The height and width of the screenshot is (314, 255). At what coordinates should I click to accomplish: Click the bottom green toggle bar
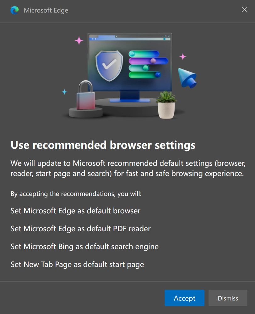pos(145,75)
